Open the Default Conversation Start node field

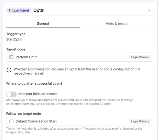pyautogui.click(x=80, y=121)
